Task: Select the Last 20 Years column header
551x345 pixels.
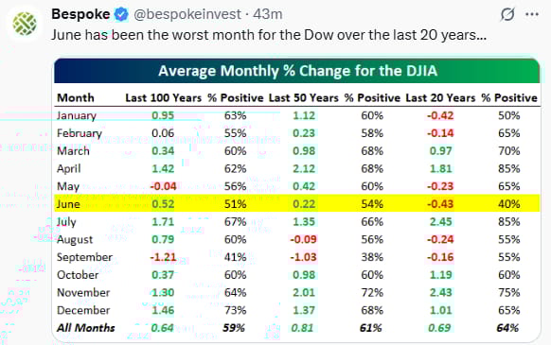Action: pyautogui.click(x=440, y=98)
